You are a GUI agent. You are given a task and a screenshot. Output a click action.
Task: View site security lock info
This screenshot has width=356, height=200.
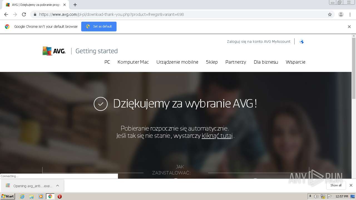click(35, 14)
